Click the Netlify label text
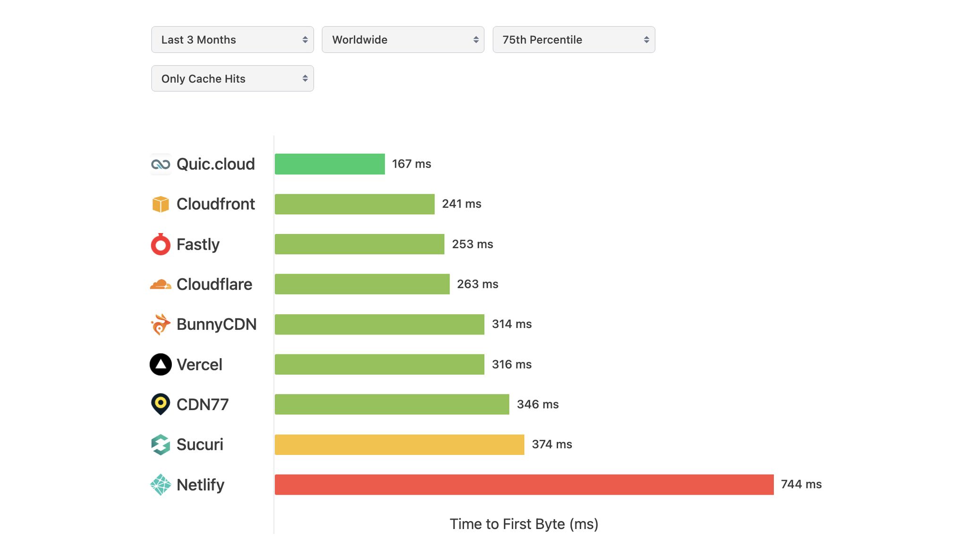This screenshot has height=546, width=967. click(x=200, y=484)
